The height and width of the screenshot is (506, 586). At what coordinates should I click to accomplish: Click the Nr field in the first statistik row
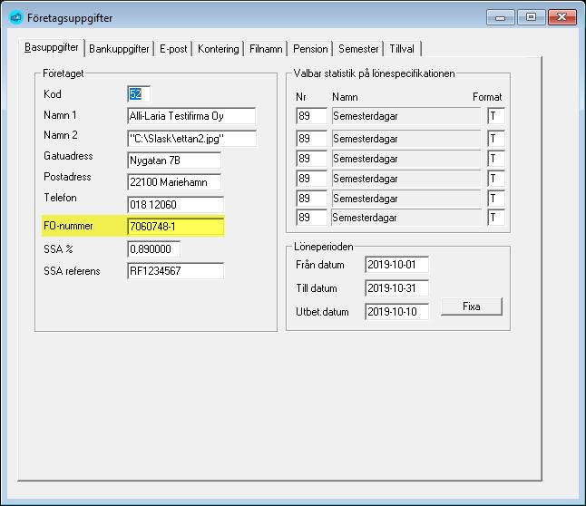(x=311, y=116)
